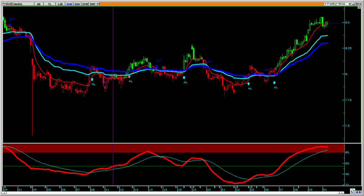
Task: Click the SAT label near date 26
Action: (267, 70)
